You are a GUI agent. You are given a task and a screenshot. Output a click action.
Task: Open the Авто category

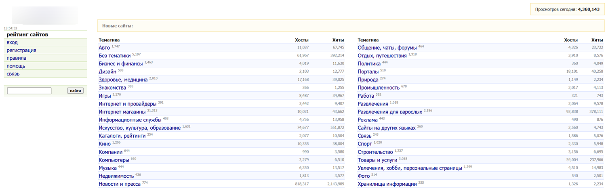[104, 48]
